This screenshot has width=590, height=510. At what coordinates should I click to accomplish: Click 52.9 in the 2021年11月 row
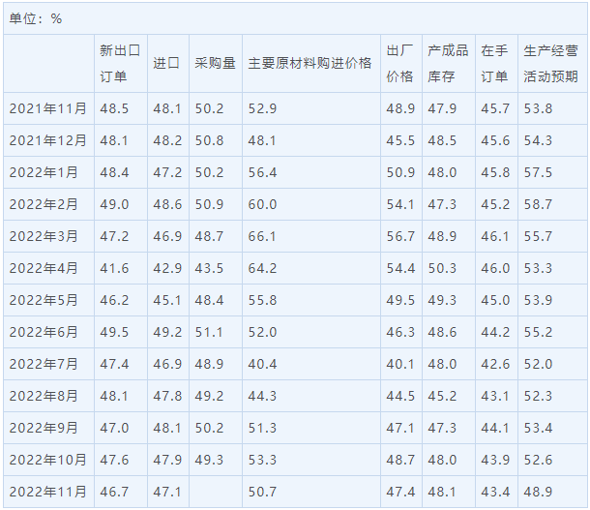(x=262, y=108)
